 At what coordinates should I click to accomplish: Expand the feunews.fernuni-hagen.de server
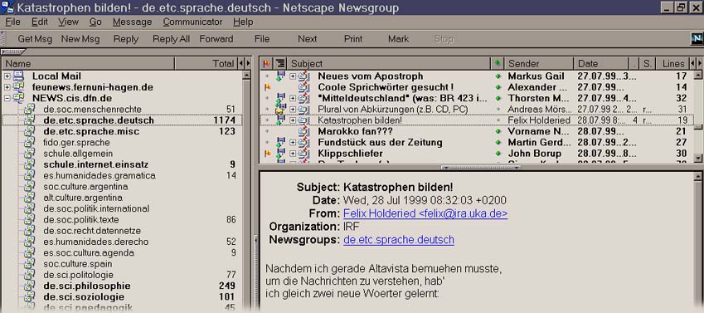(7, 87)
